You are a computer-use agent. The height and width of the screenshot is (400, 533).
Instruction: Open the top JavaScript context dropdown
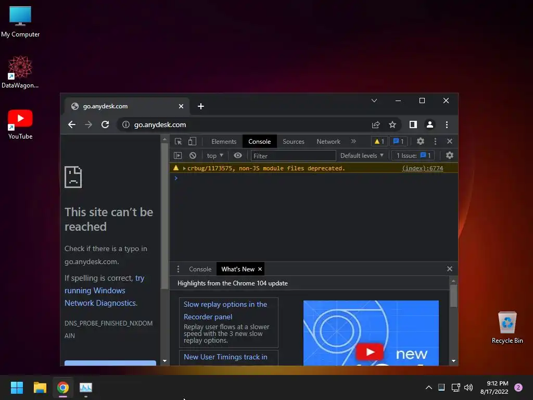[x=215, y=155]
